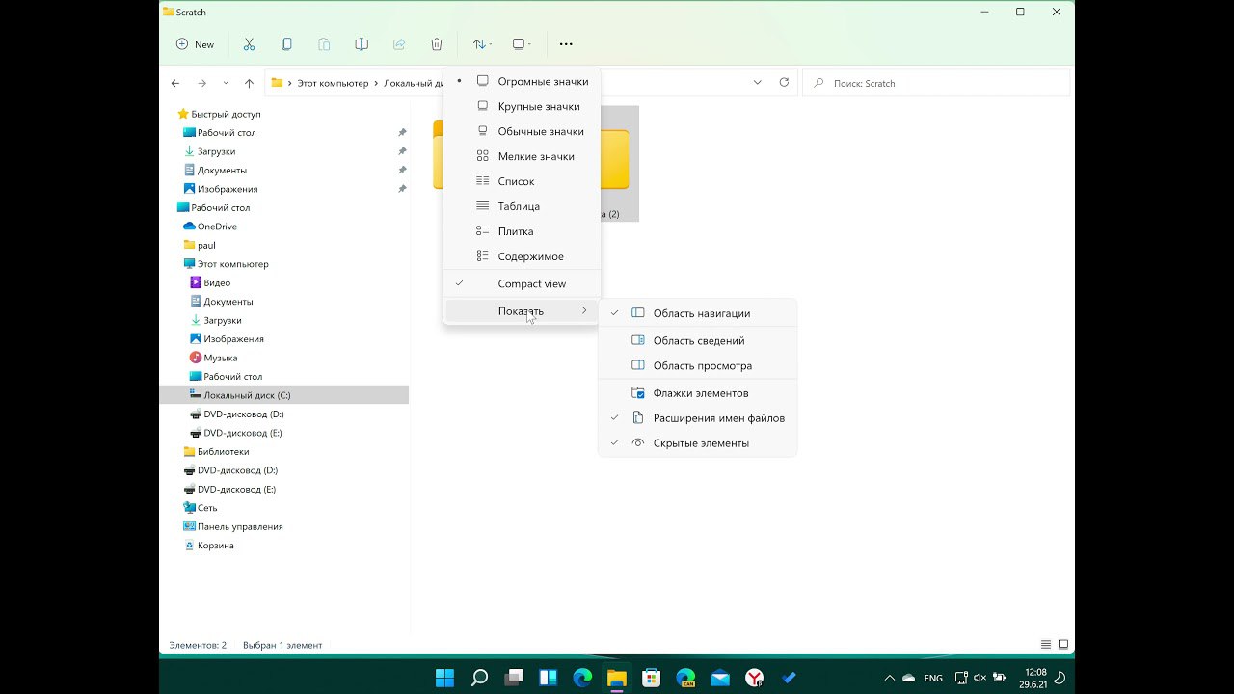Image resolution: width=1234 pixels, height=694 pixels.
Task: Select Крупные значки view option
Action: click(x=522, y=106)
